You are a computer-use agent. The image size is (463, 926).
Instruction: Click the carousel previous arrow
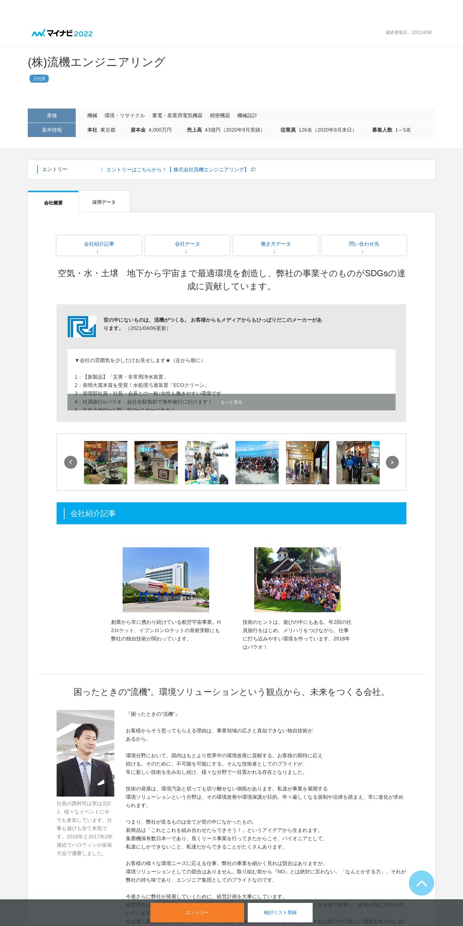click(x=71, y=462)
